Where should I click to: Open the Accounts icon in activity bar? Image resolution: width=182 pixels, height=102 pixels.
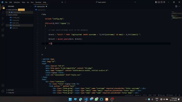pyautogui.click(x=3, y=86)
